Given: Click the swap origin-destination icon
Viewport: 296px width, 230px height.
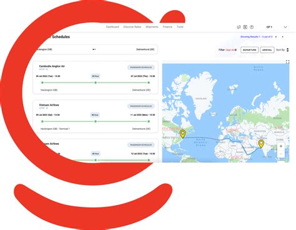Looking at the screenshot, I should pyautogui.click(x=94, y=49).
